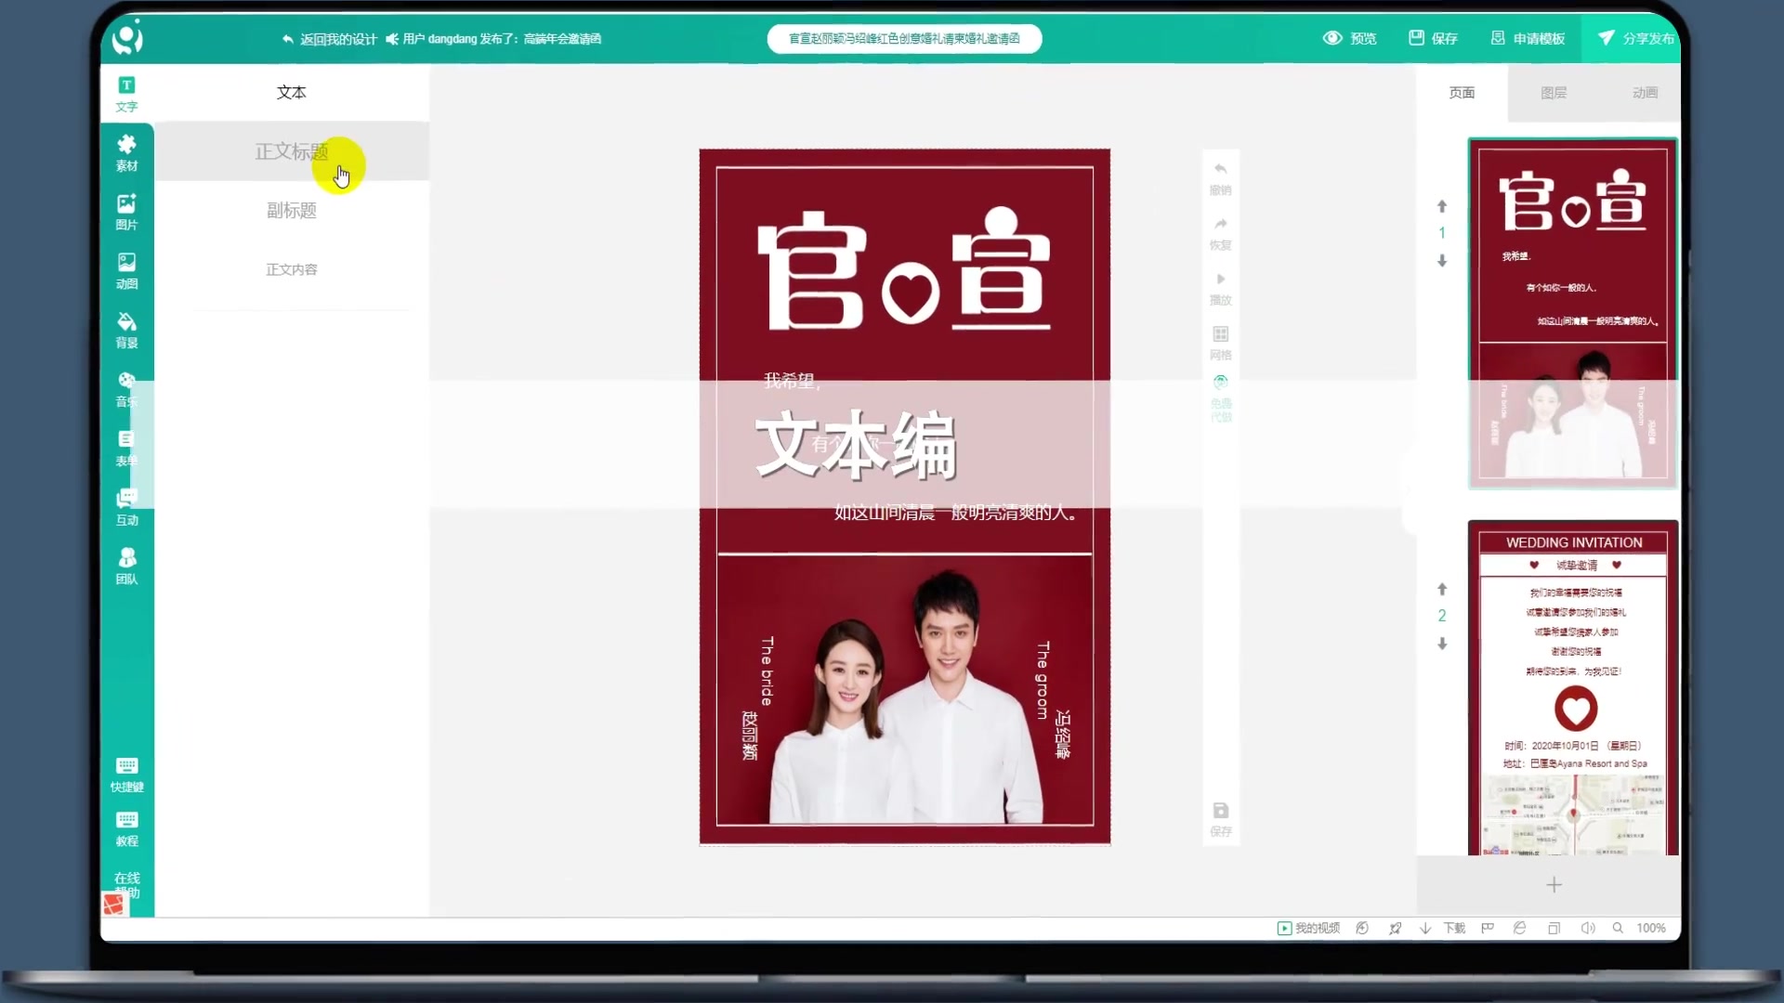Click the download arrow in status bar
This screenshot has height=1003, width=1784.
click(x=1425, y=928)
